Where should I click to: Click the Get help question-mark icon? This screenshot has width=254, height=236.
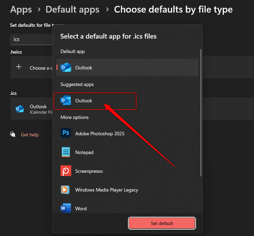pyautogui.click(x=13, y=134)
